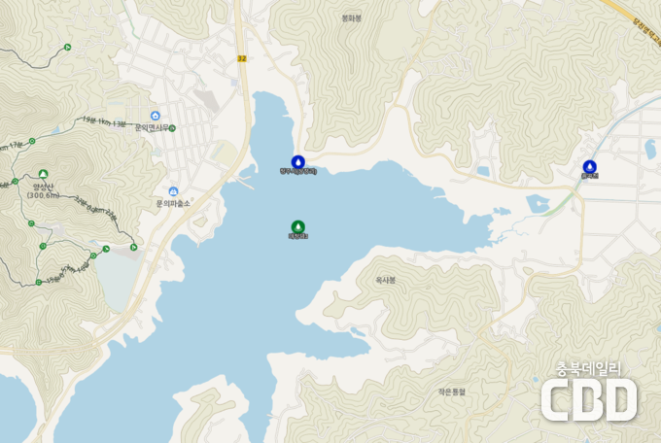The image size is (661, 443).
Task: Select the 작은통헐 place label
Action: pos(451,392)
